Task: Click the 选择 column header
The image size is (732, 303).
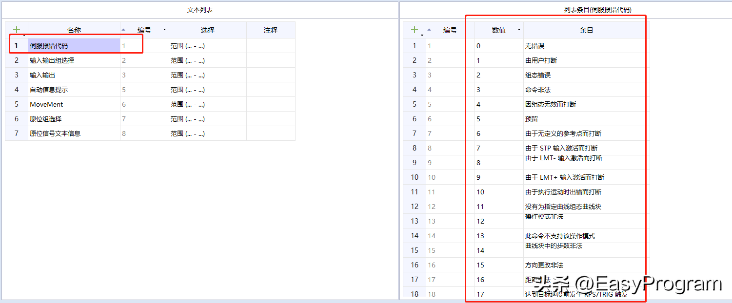Action: (x=207, y=30)
